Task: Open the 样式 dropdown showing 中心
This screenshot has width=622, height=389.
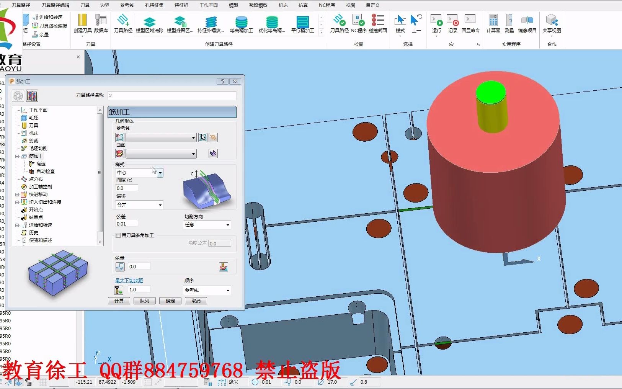Action: (x=160, y=173)
